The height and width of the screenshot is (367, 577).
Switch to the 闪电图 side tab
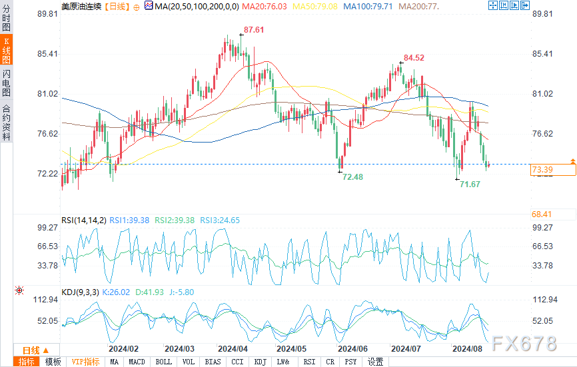click(x=6, y=83)
